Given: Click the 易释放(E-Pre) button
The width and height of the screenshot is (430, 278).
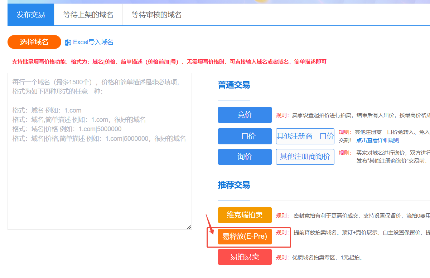Looking at the screenshot, I should 245,236.
